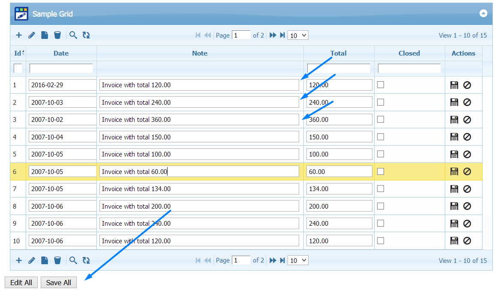Click the pencil edit icon in top toolbar
The height and width of the screenshot is (292, 495).
32,35
